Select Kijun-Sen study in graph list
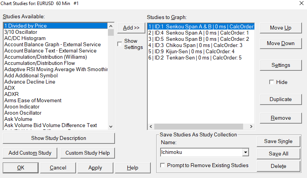This screenshot has width=307, height=178. click(x=191, y=51)
